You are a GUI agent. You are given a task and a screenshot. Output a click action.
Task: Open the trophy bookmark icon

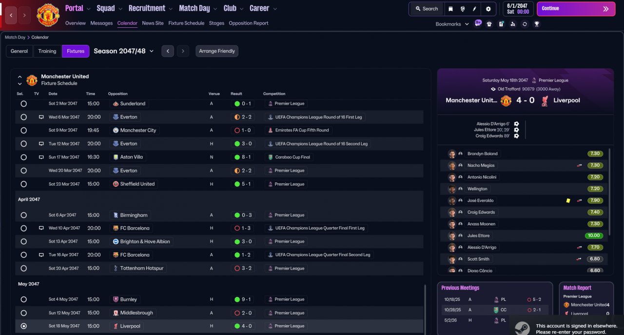pyautogui.click(x=537, y=24)
